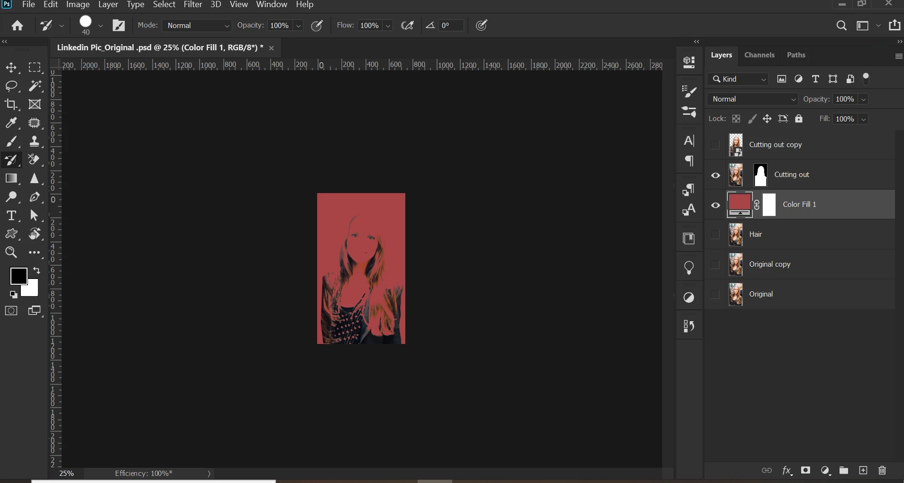The width and height of the screenshot is (904, 483).
Task: Select the Crop tool
Action: click(x=11, y=104)
